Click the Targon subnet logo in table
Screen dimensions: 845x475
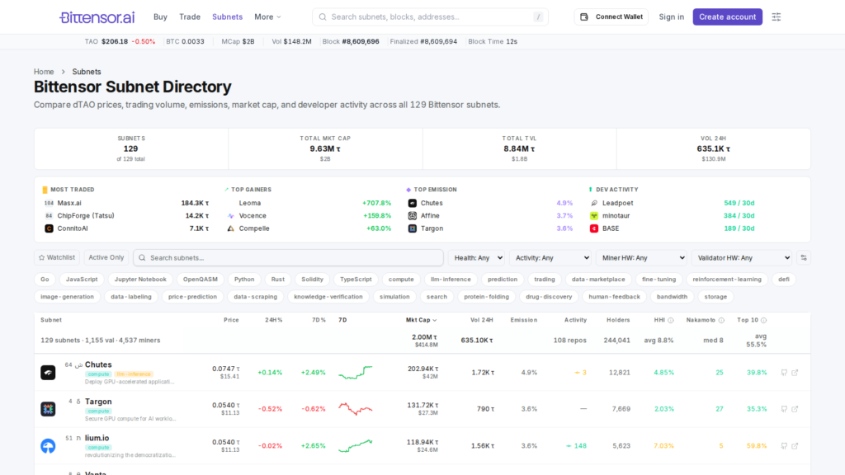pyautogui.click(x=48, y=409)
